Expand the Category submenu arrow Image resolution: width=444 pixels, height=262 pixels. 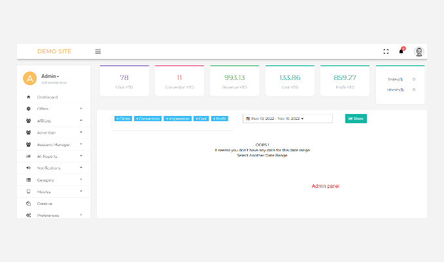pyautogui.click(x=81, y=179)
